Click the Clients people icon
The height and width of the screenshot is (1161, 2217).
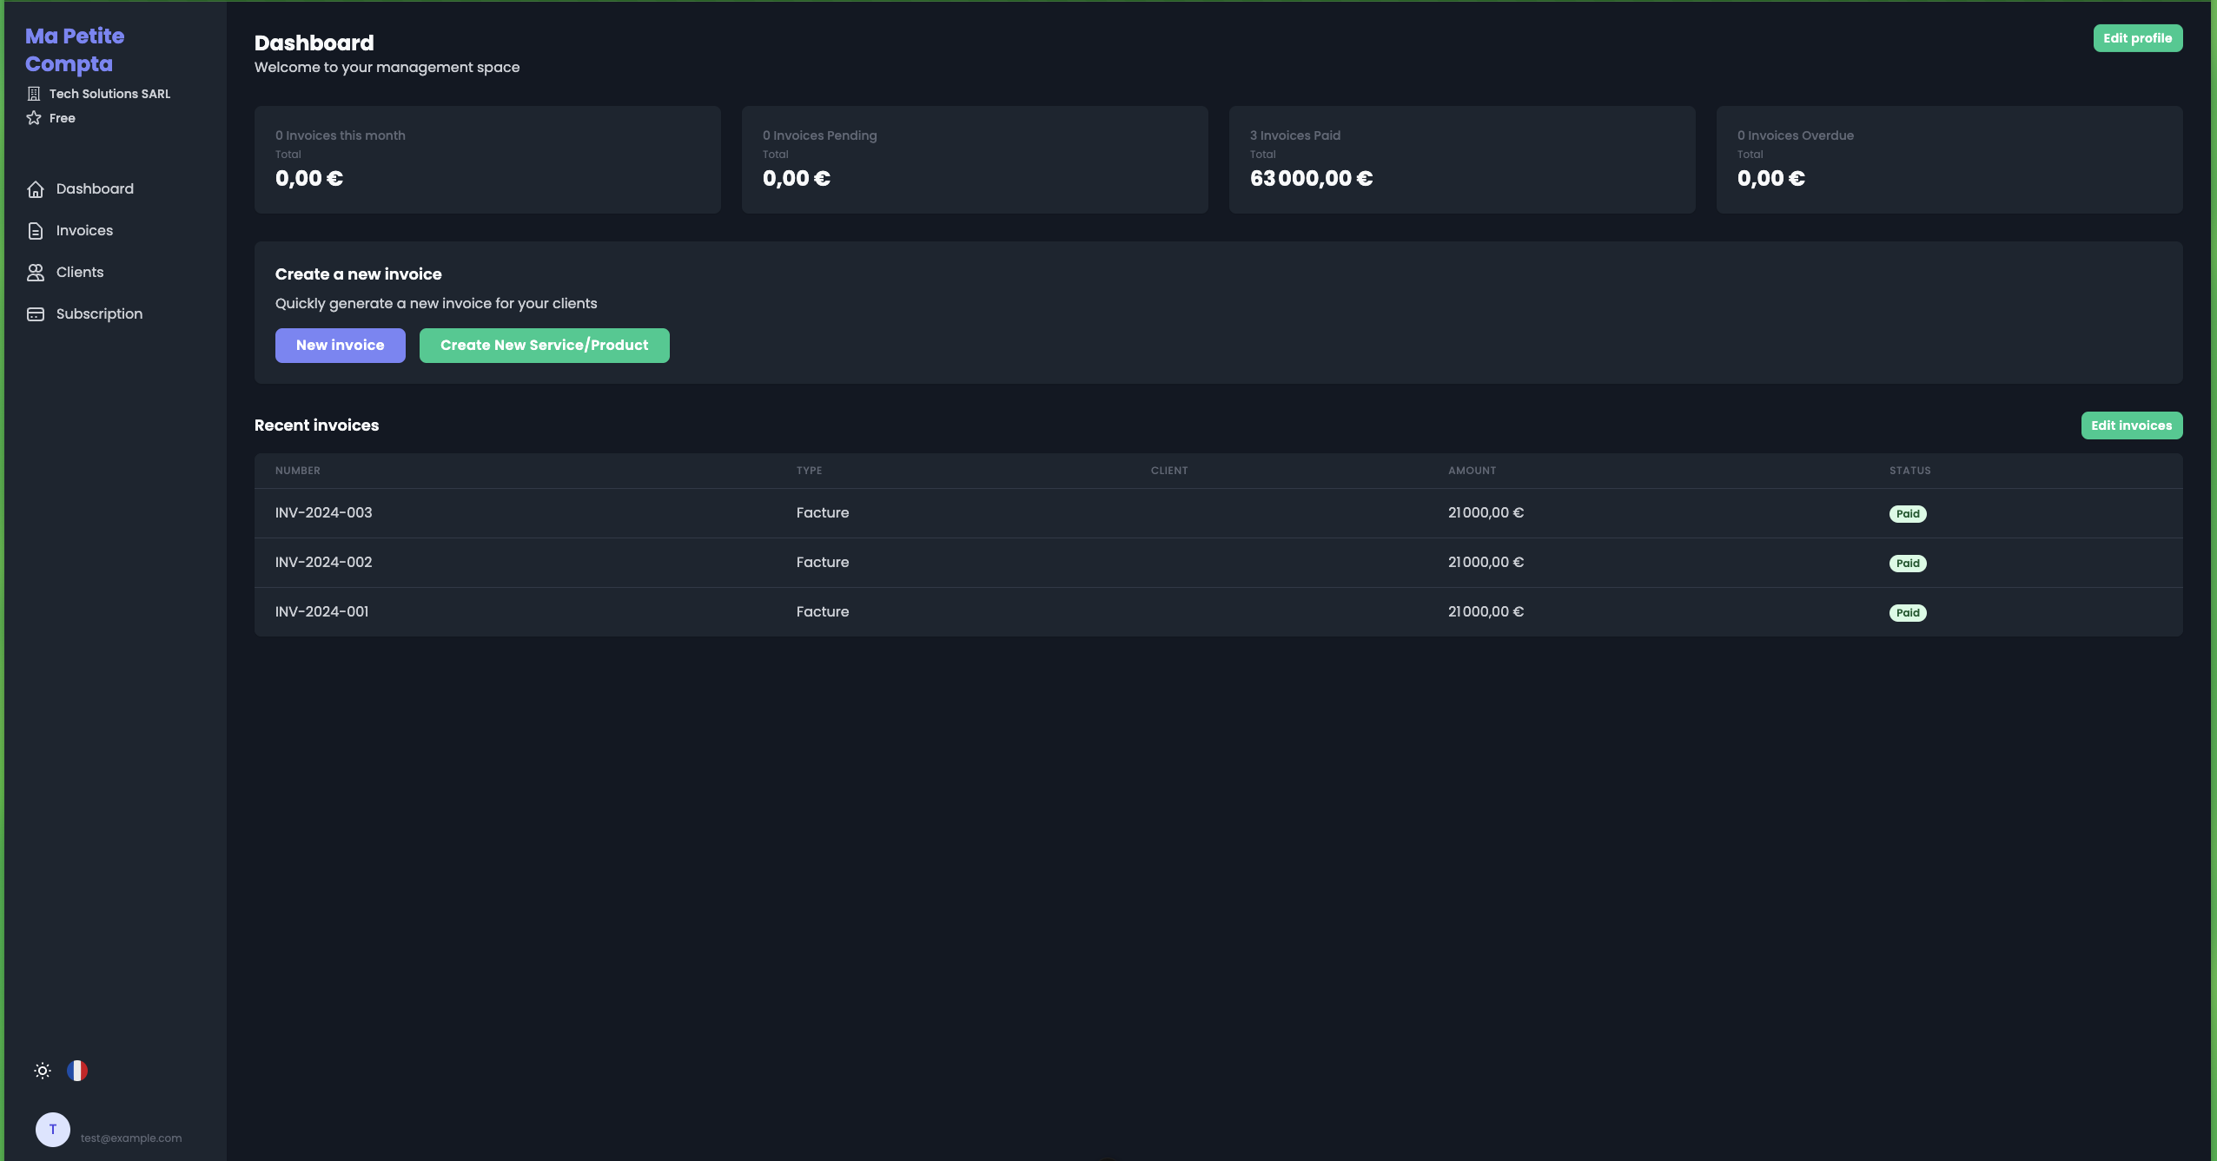(36, 273)
